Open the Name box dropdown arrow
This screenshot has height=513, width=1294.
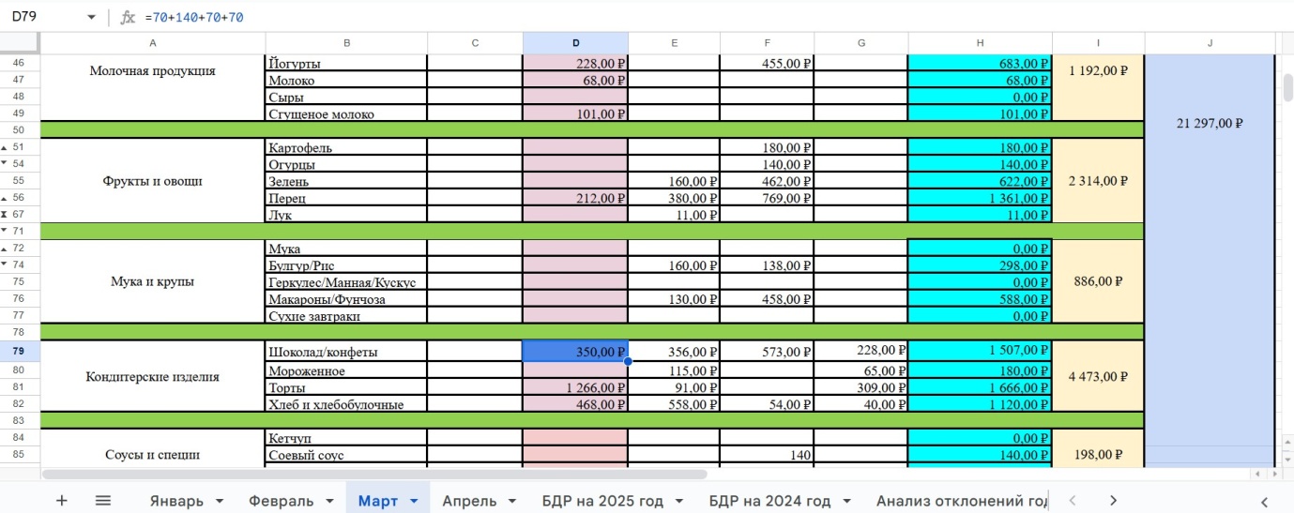[91, 17]
